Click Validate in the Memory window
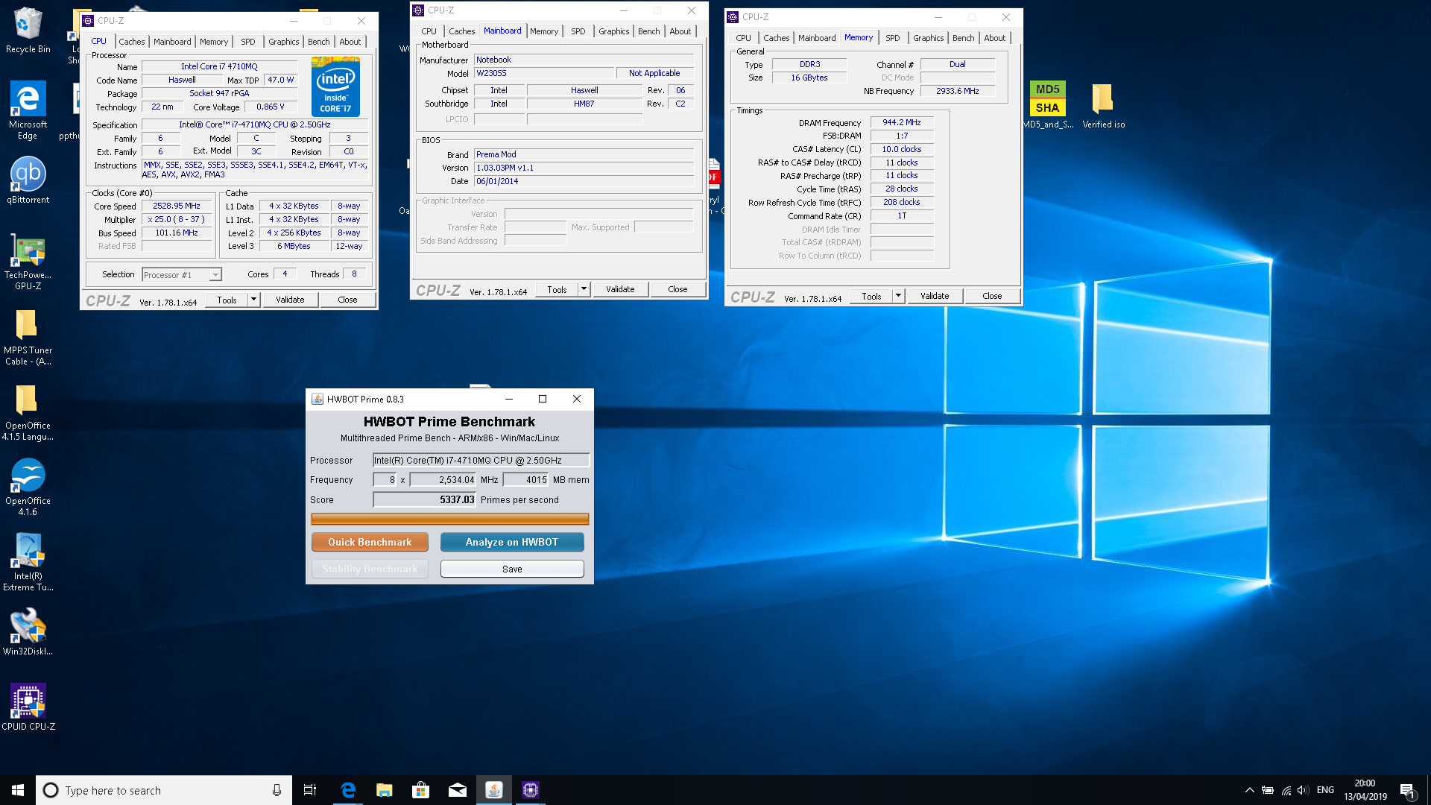1431x805 pixels. [x=935, y=296]
